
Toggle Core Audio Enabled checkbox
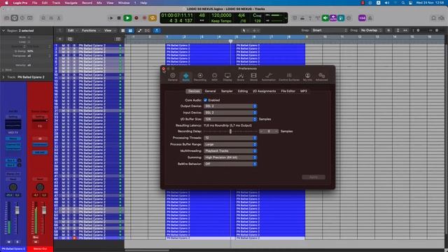[x=205, y=100]
